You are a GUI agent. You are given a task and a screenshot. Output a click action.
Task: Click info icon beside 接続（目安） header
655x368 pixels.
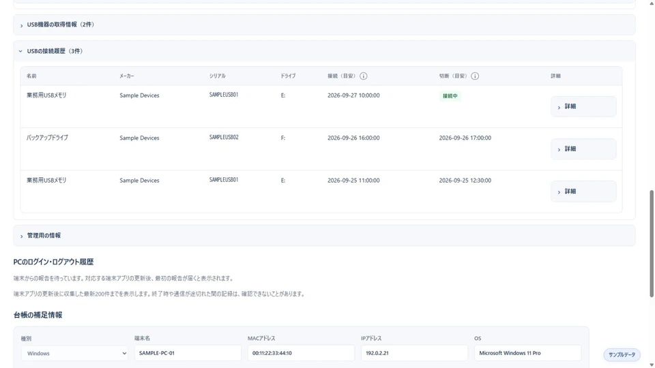pyautogui.click(x=364, y=76)
